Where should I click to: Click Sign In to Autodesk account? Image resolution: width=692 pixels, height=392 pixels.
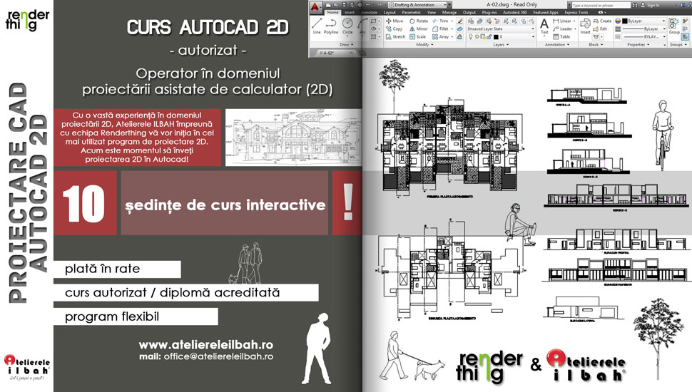point(650,5)
